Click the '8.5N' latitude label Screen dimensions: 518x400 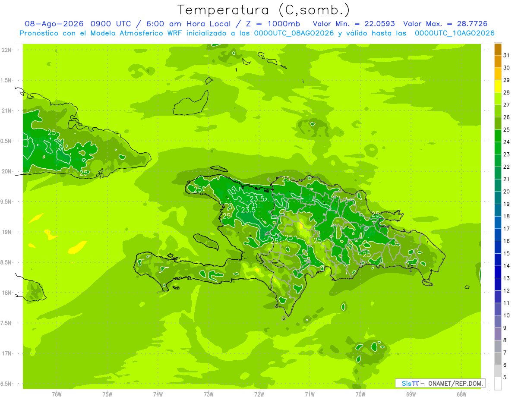6,262
